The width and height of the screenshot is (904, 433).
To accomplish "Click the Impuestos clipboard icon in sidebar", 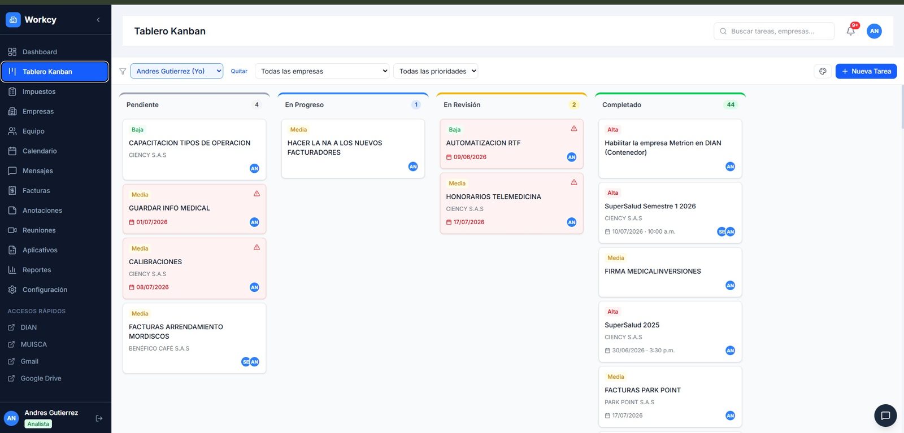I will coord(12,91).
